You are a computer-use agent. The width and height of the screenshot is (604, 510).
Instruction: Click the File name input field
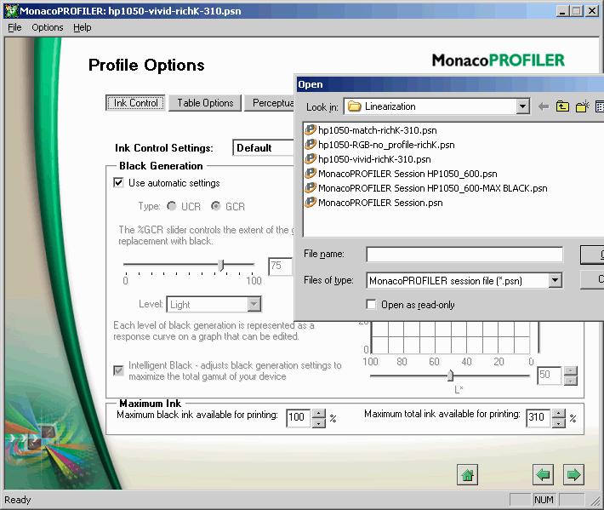(464, 254)
